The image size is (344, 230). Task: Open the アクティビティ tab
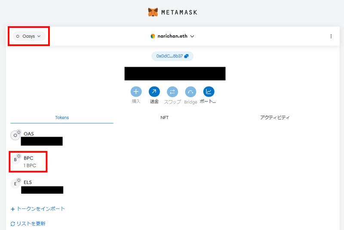pos(275,117)
